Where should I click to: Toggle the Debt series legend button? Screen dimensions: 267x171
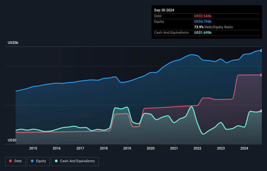coord(16,161)
